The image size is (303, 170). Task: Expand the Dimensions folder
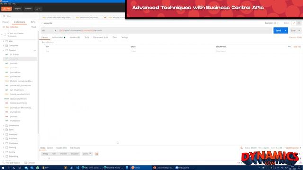(3, 126)
